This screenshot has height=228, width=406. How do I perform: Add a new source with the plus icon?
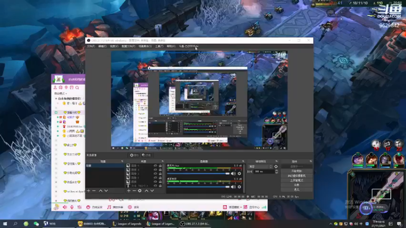[x=129, y=191]
